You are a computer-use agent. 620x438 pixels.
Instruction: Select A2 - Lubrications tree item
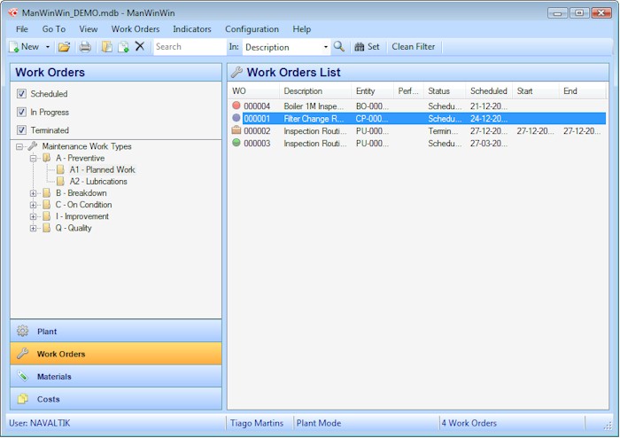click(x=98, y=181)
